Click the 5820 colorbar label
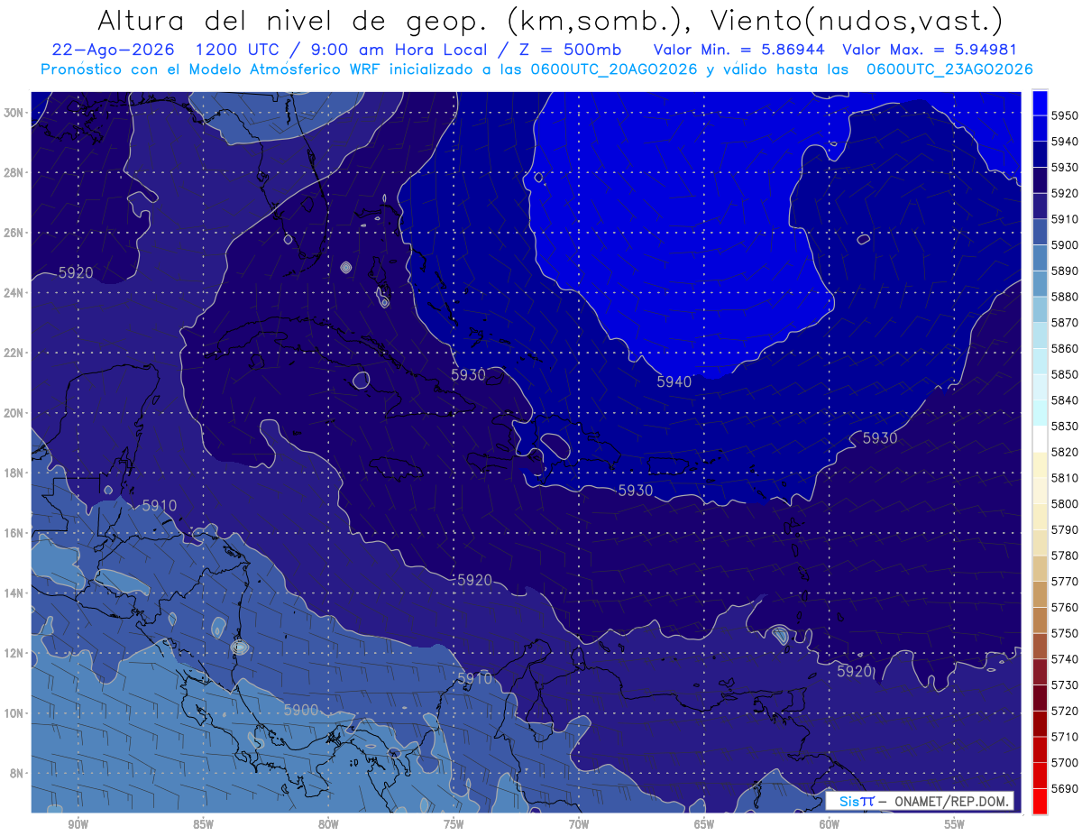This screenshot has width=1082, height=836. [x=1064, y=452]
